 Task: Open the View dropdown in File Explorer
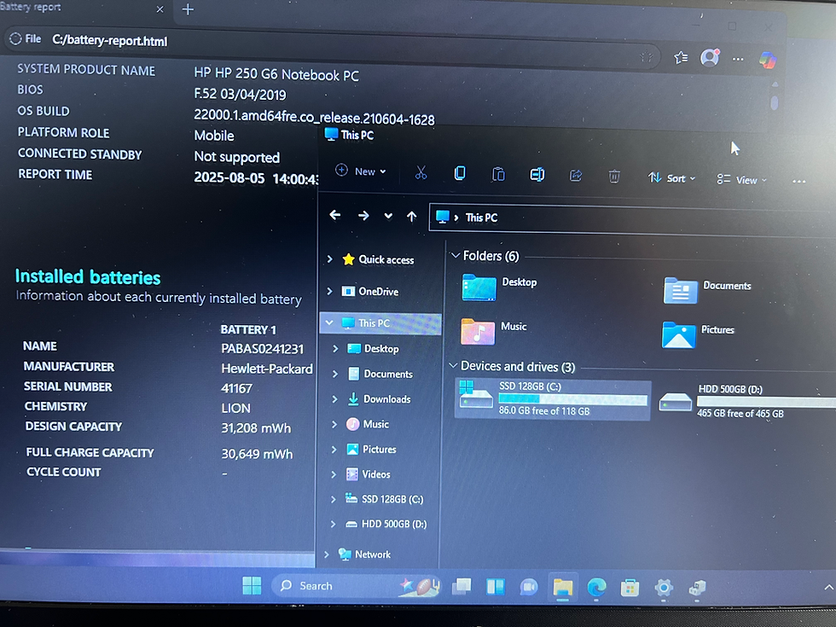click(x=741, y=180)
